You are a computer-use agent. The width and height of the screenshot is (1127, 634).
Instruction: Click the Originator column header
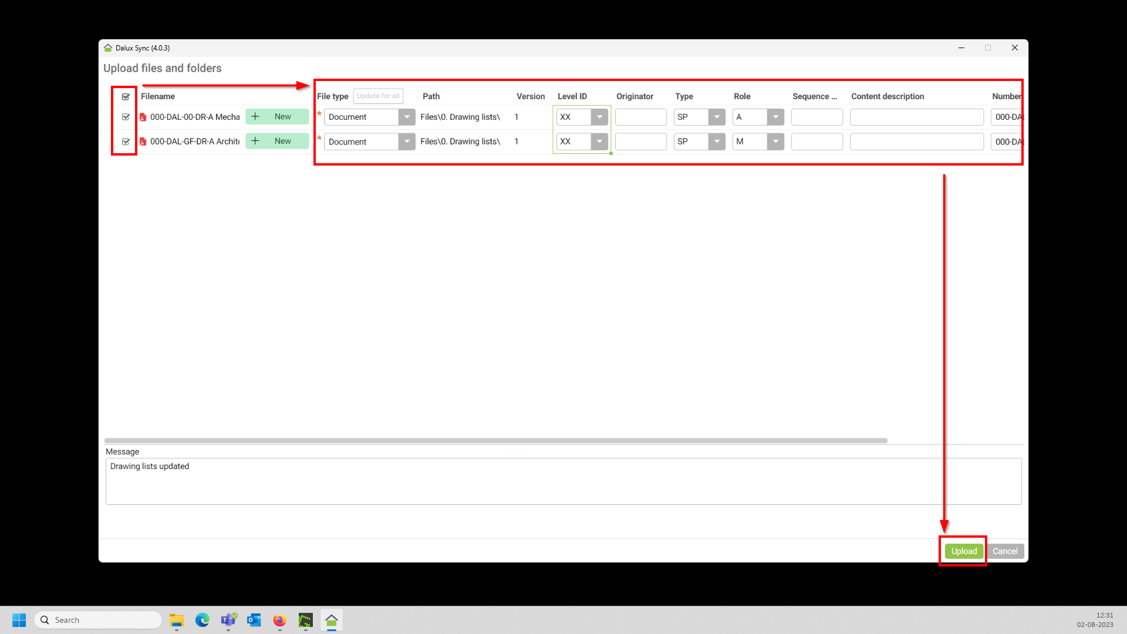click(635, 96)
